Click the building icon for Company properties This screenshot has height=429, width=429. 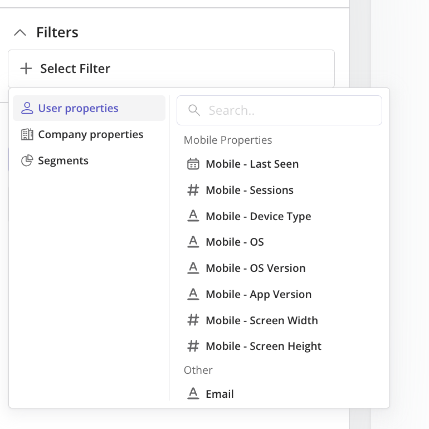27,134
